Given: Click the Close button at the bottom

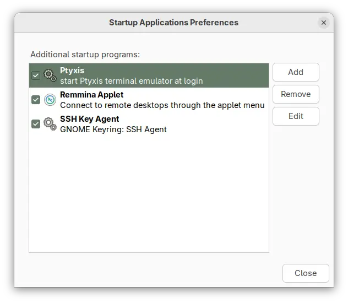Looking at the screenshot, I should (x=306, y=273).
